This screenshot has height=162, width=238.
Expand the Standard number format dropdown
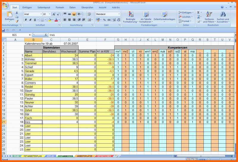click(x=119, y=14)
